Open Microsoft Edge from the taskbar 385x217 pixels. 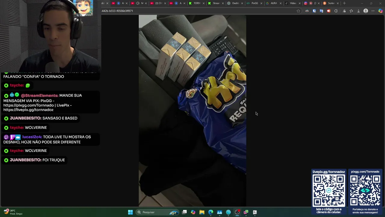(211, 212)
